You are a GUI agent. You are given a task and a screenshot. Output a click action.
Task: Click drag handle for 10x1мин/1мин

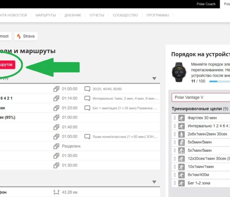coord(175,167)
